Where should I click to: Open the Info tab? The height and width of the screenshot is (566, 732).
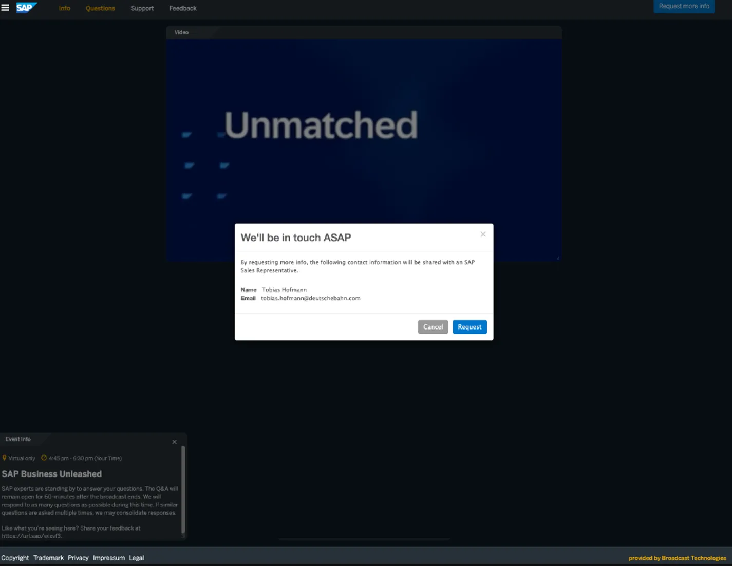tap(64, 8)
